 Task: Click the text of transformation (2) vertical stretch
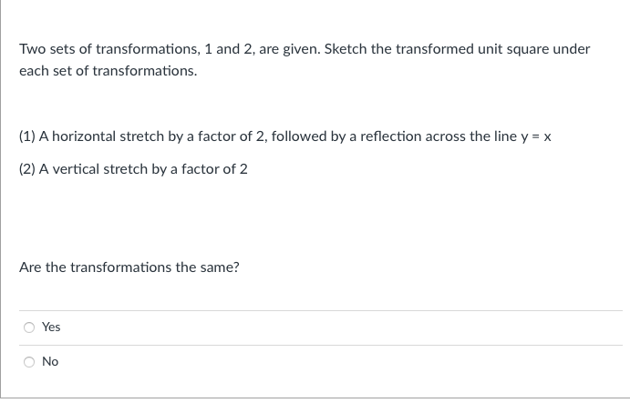tap(133, 169)
